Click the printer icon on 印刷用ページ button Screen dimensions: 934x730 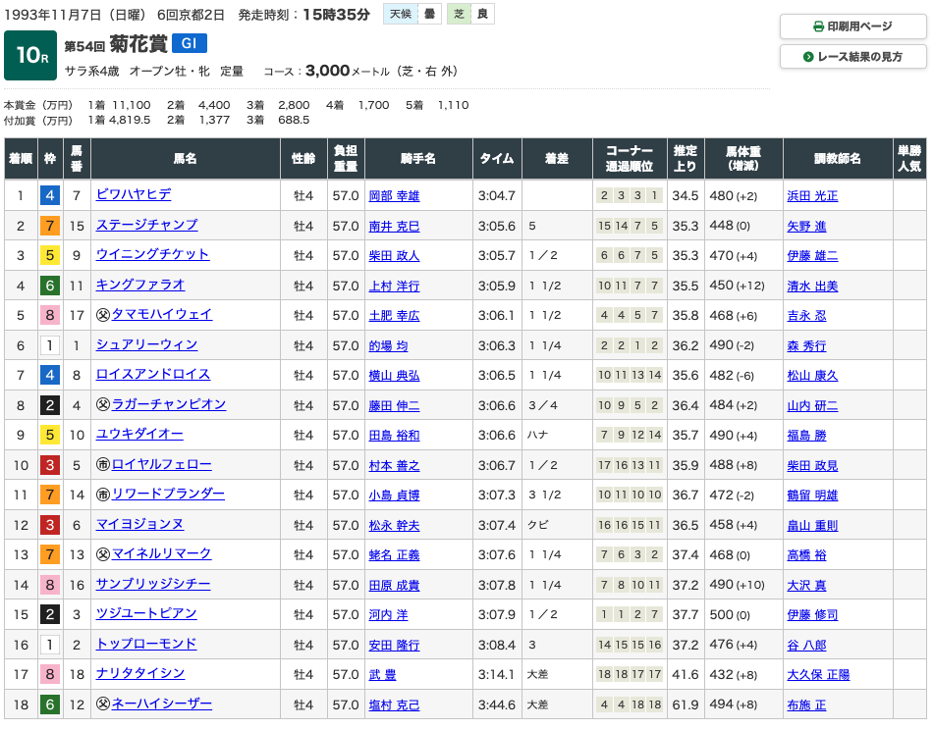tap(819, 26)
